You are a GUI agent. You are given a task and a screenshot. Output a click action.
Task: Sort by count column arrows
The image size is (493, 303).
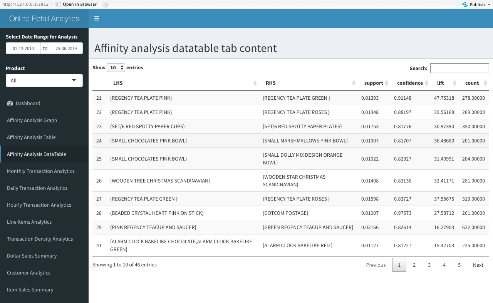[485, 83]
